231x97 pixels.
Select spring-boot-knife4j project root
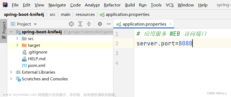(60, 32)
